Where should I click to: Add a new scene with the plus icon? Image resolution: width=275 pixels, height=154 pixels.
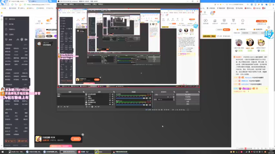pyautogui.click(x=58, y=107)
